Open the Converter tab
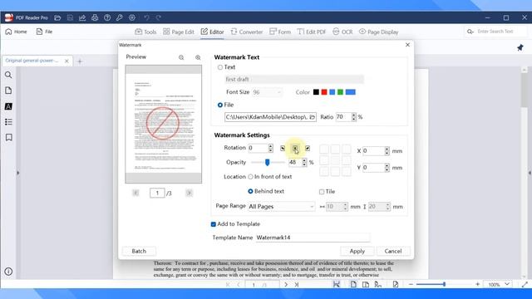The height and width of the screenshot is (299, 532). point(247,32)
